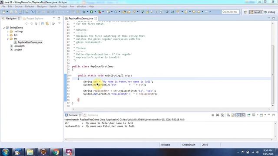Click the Open Perspective icon
This screenshot has width=278, height=156.
tap(245, 12)
